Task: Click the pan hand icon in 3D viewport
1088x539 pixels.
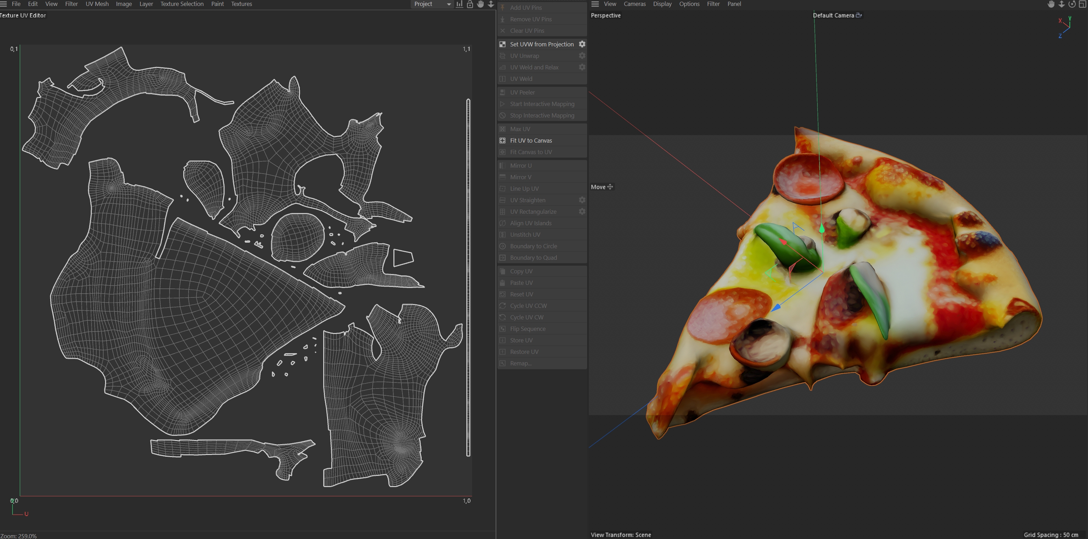Action: pyautogui.click(x=1051, y=4)
